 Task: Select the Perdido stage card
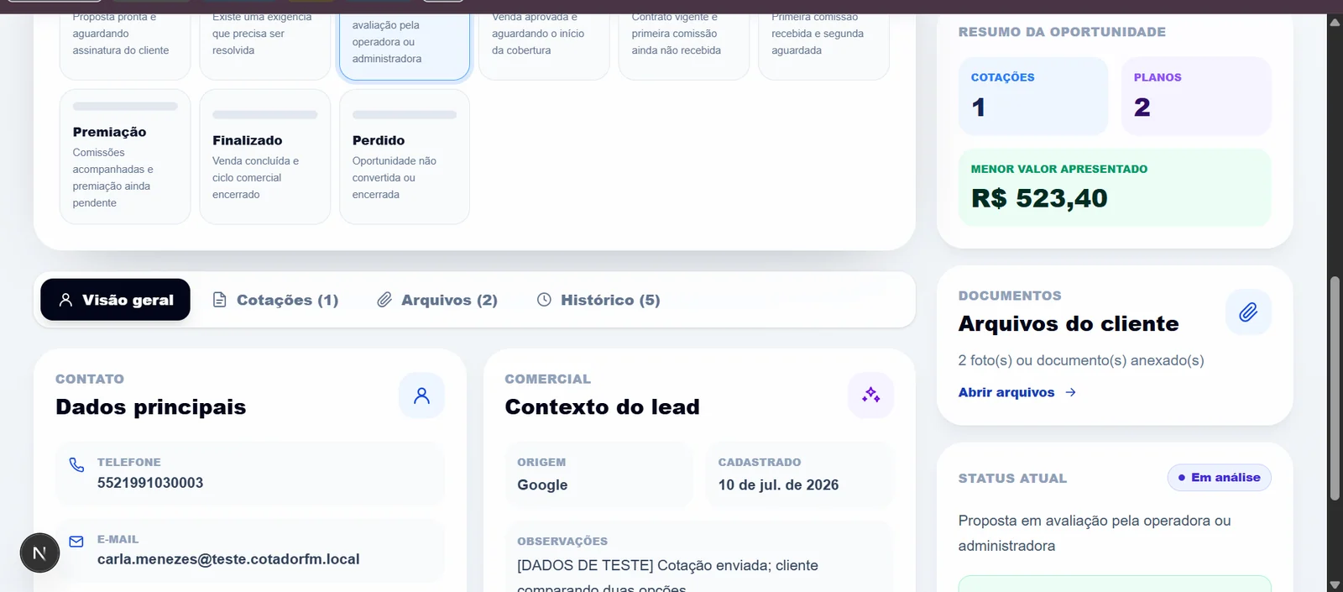click(x=405, y=157)
